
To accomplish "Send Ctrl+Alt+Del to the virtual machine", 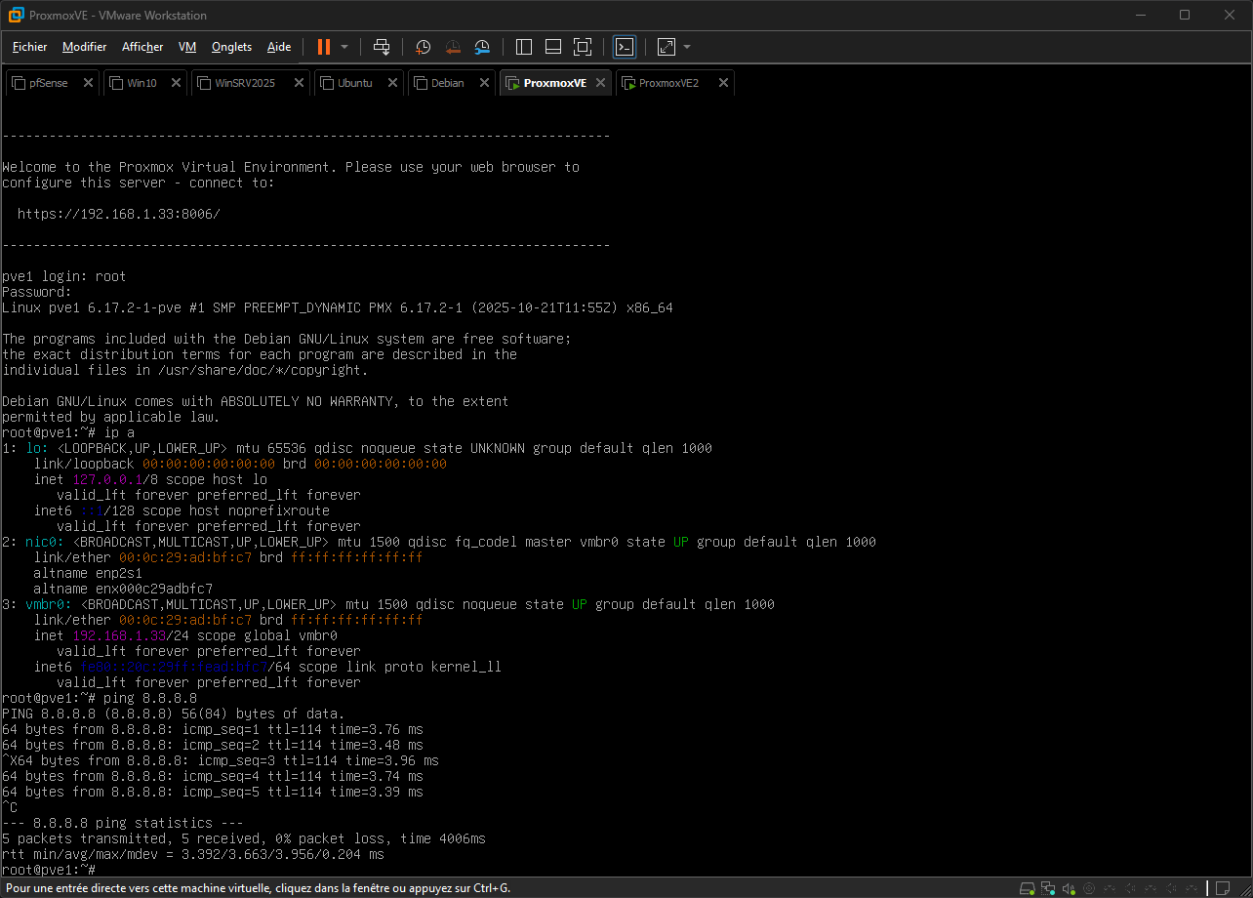I will (382, 47).
